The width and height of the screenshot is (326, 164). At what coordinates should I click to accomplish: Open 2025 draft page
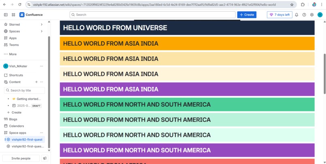tap(24, 106)
